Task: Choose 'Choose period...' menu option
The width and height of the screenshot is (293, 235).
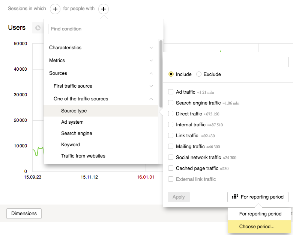Action: click(257, 227)
